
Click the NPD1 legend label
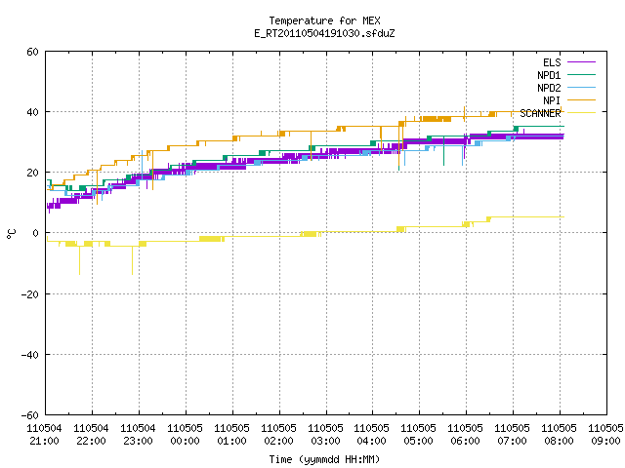(x=549, y=75)
